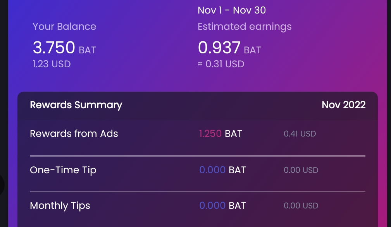Click the 1.23 USD balance value
The width and height of the screenshot is (391, 227).
52,64
